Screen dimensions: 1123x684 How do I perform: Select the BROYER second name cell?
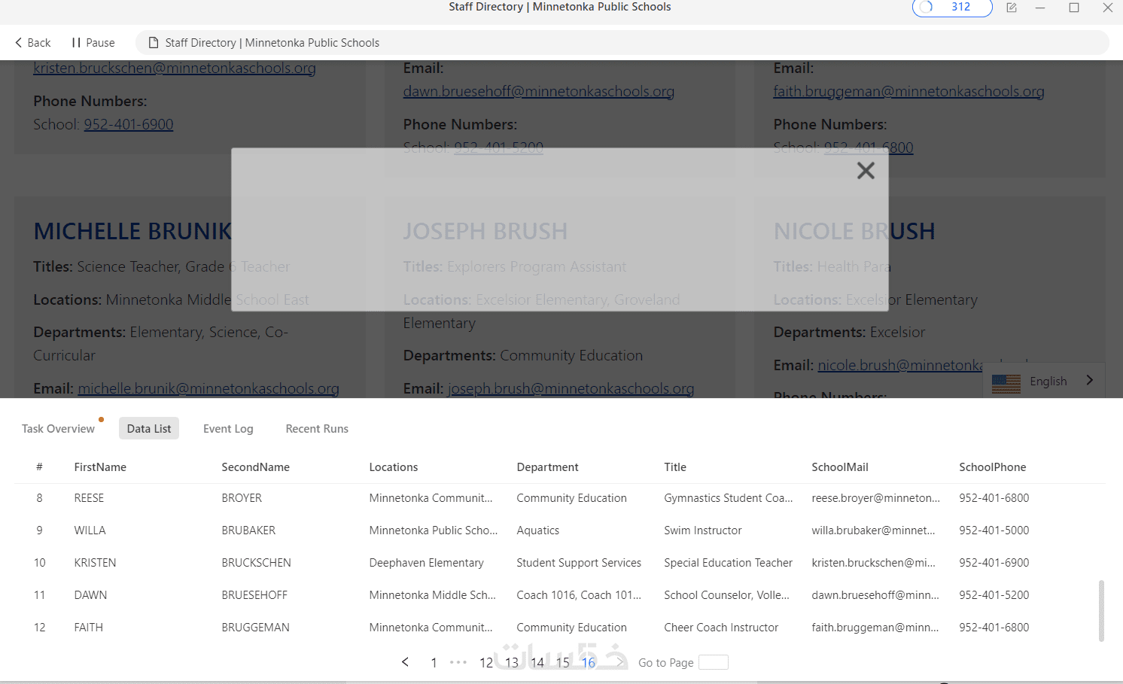click(242, 498)
